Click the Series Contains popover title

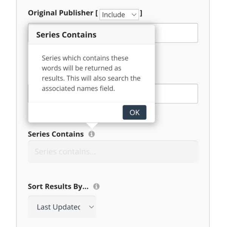[x=66, y=35]
